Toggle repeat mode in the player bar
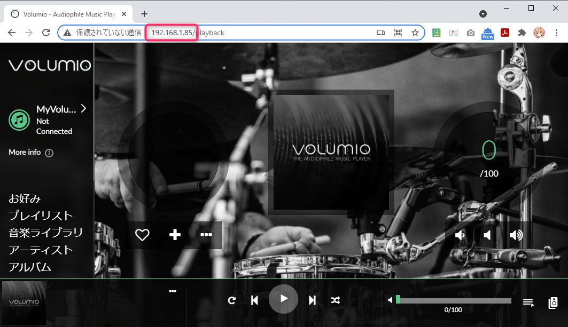Viewport: 568px width, 327px height. tap(232, 300)
